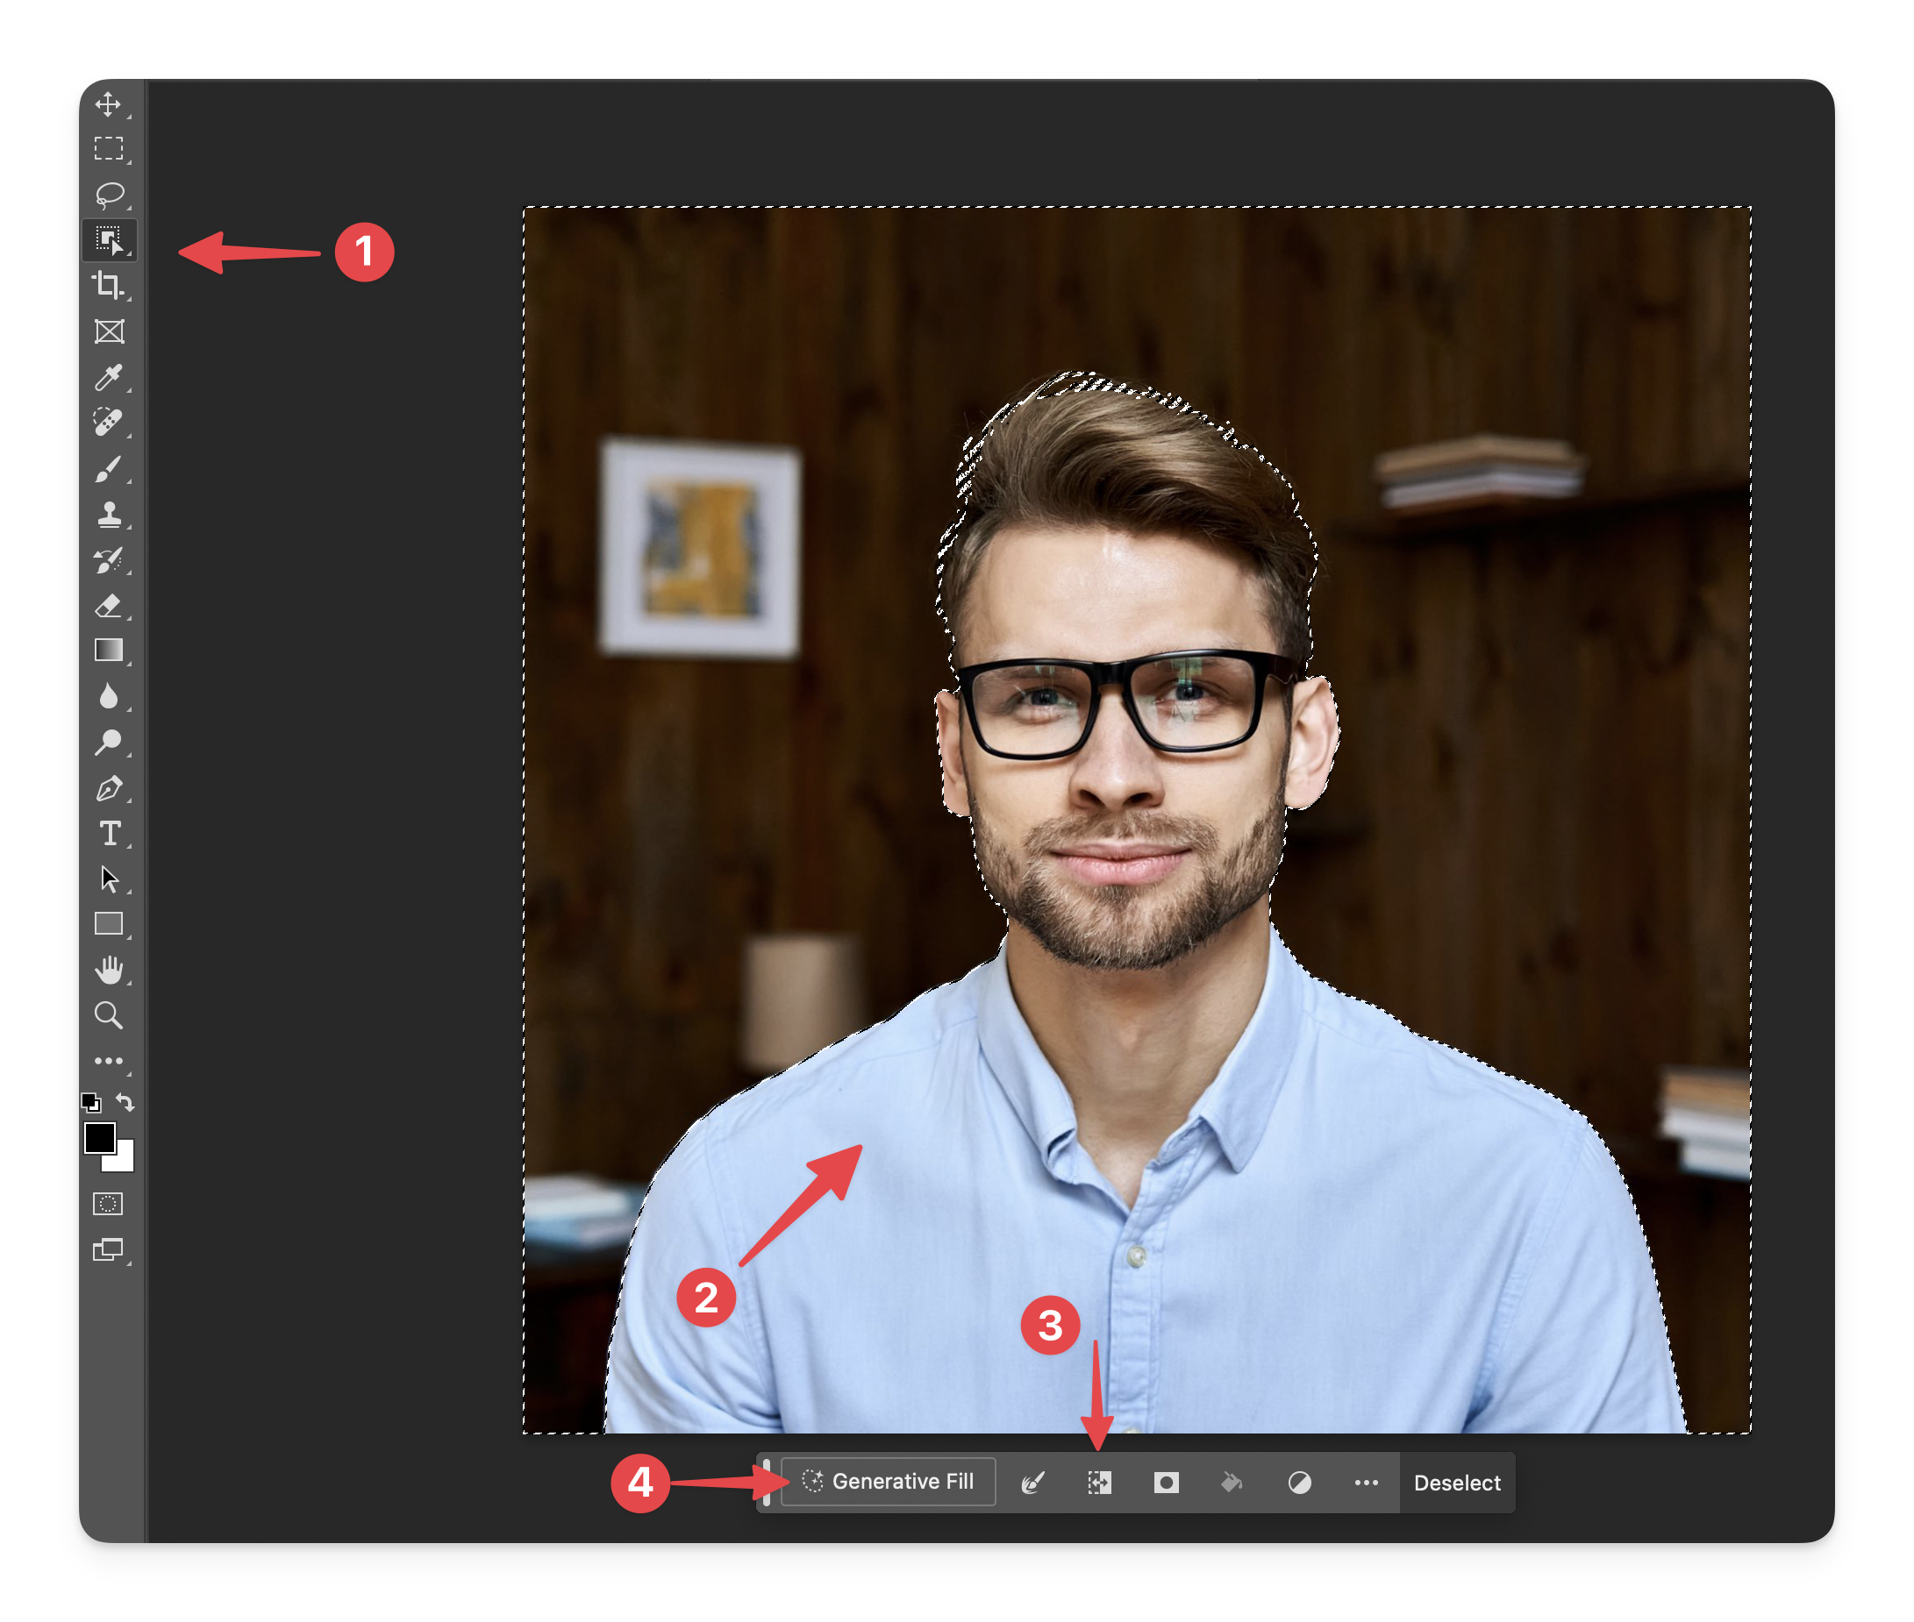This screenshot has width=1914, height=1622.
Task: Select the Hand tool
Action: click(109, 969)
